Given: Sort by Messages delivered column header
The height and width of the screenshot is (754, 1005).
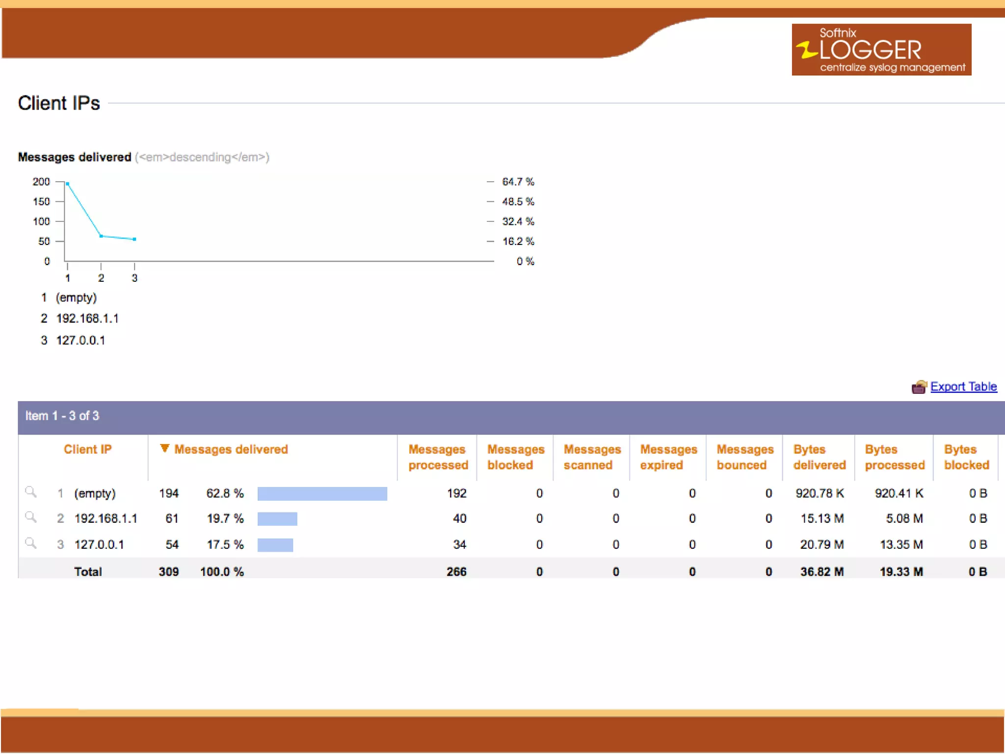Looking at the screenshot, I should pos(231,449).
